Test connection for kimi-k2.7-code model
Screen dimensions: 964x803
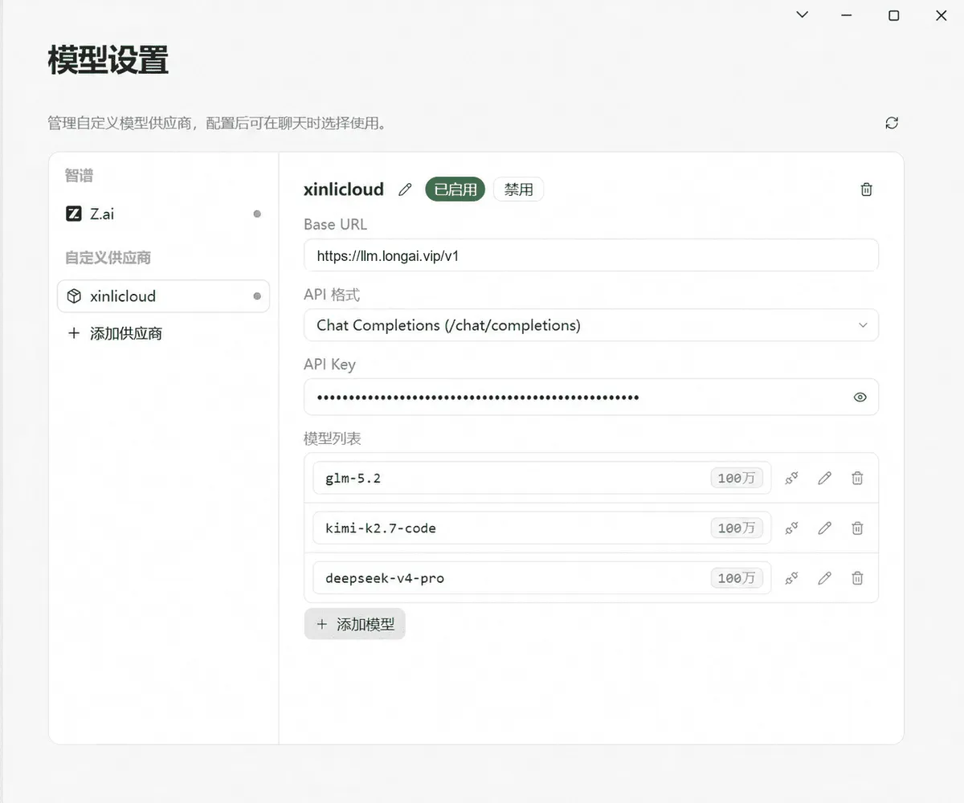click(x=791, y=528)
